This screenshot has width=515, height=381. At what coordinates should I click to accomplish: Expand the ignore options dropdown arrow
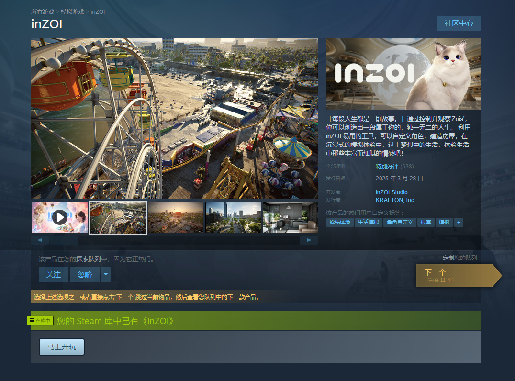pos(105,275)
